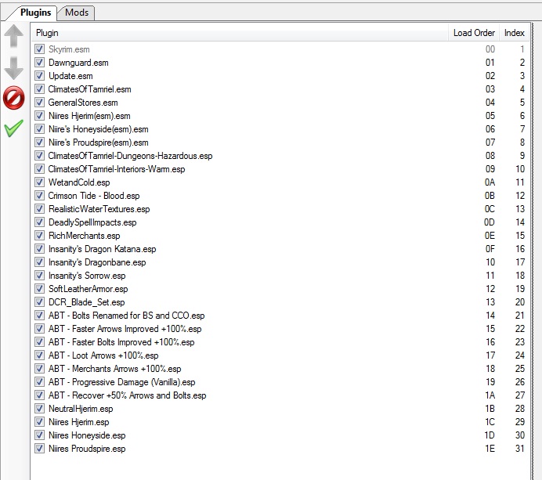This screenshot has width=542, height=480.
Task: Select the Niires Proudspire.esp row
Action: point(86,449)
